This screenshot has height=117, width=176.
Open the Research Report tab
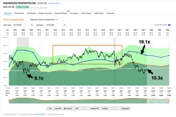pos(61,13)
